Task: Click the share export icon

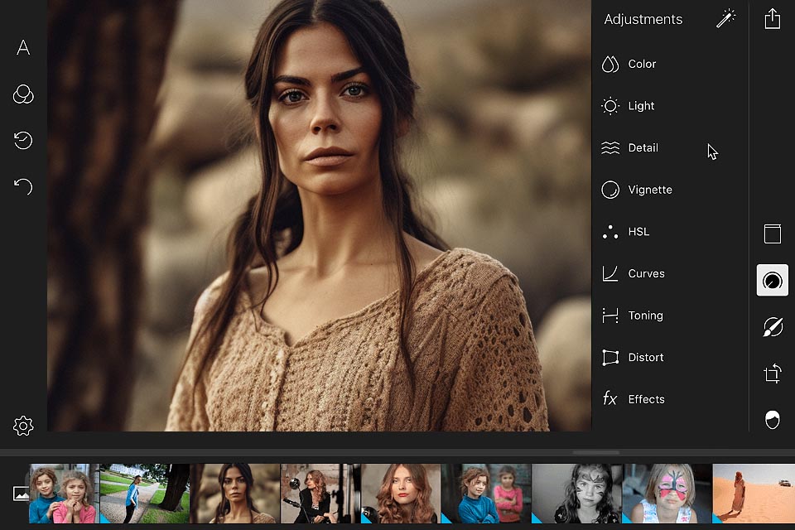Action: [x=772, y=19]
